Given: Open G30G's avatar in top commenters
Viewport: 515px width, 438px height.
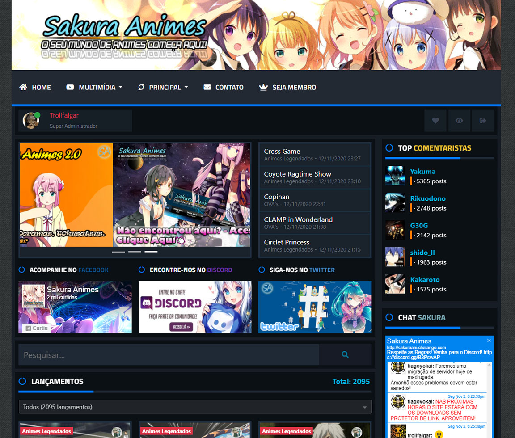Looking at the screenshot, I should 395,230.
